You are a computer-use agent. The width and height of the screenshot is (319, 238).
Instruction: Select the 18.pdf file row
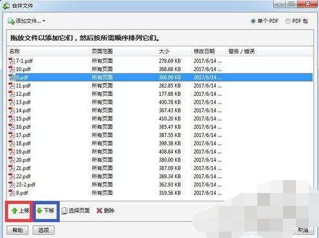[160, 143]
